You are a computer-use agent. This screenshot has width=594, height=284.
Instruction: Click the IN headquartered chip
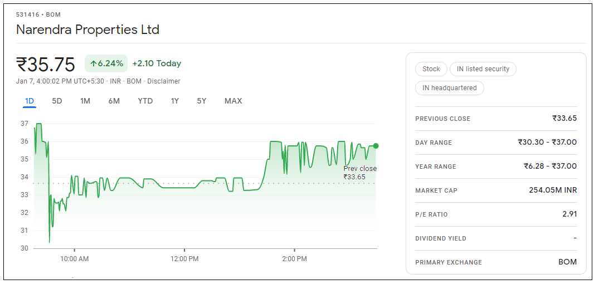pyautogui.click(x=449, y=88)
